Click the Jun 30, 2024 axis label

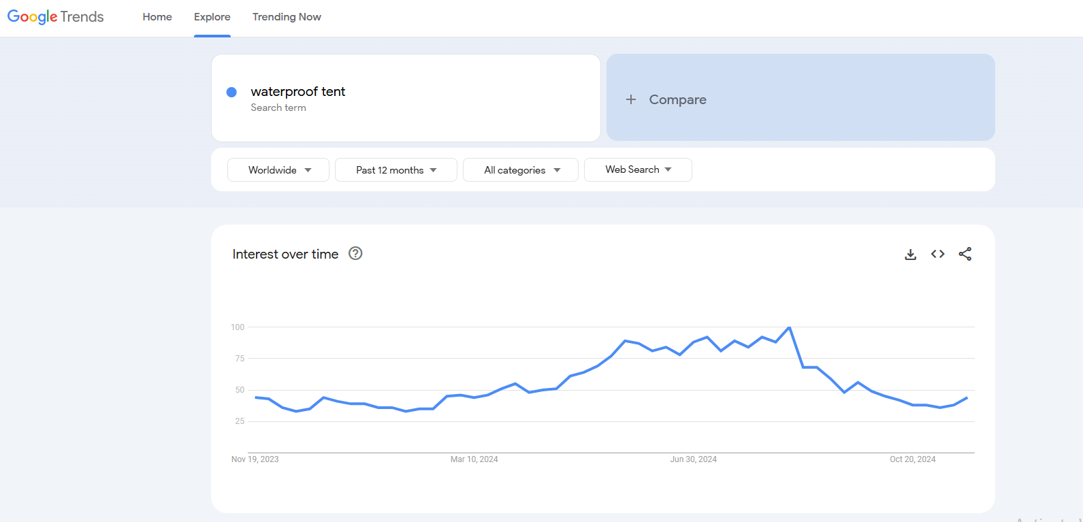click(x=694, y=459)
